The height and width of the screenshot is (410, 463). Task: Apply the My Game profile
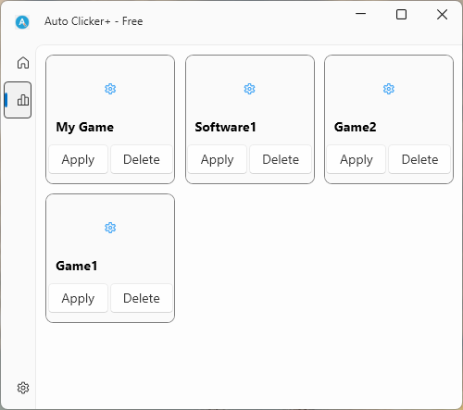pos(78,159)
